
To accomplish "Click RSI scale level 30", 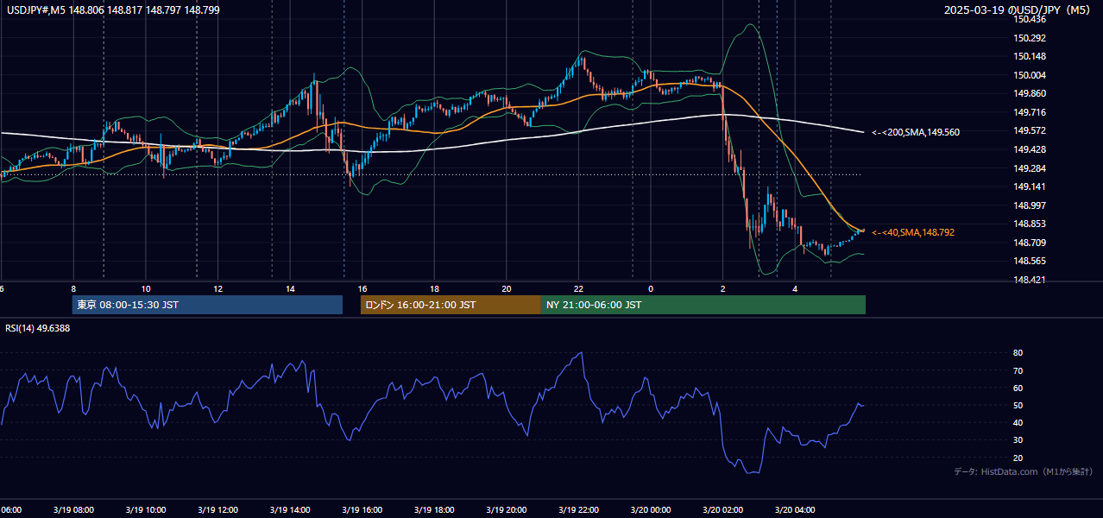I will pyautogui.click(x=1018, y=440).
